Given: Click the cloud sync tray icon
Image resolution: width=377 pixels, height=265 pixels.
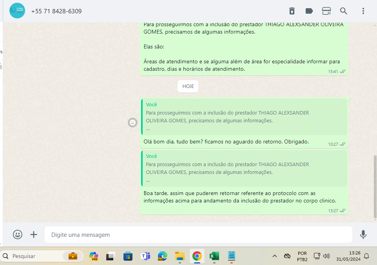Looking at the screenshot, I should [x=287, y=256].
